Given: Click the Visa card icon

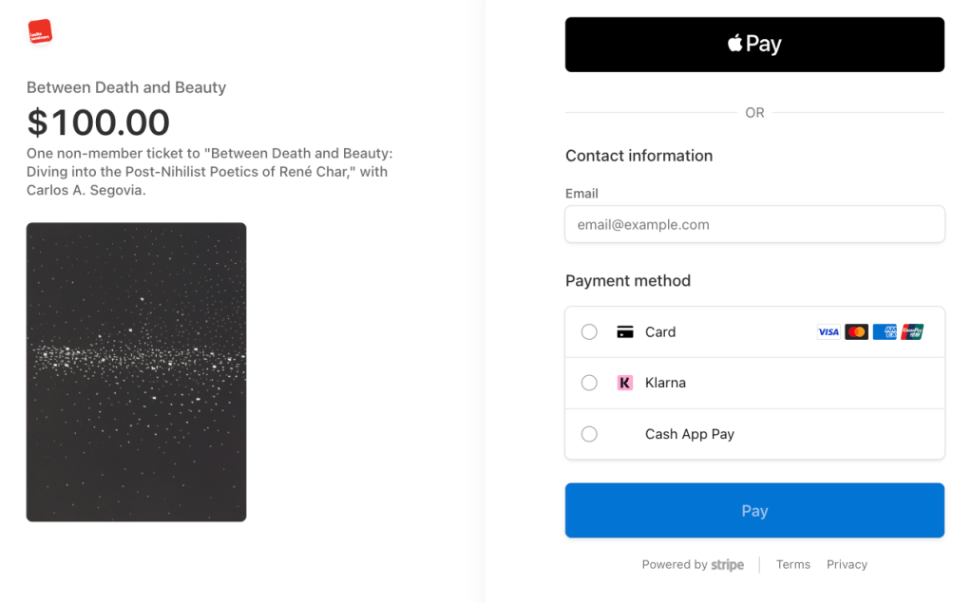Looking at the screenshot, I should point(829,332).
